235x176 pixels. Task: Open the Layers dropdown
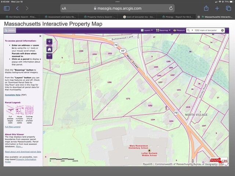147,30
